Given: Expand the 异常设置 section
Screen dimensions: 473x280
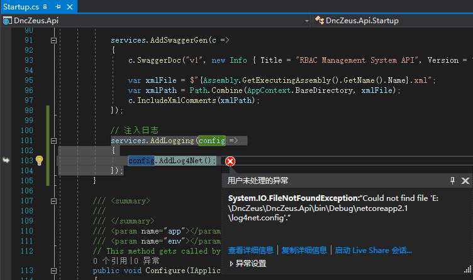Looking at the screenshot, I should 231,264.
